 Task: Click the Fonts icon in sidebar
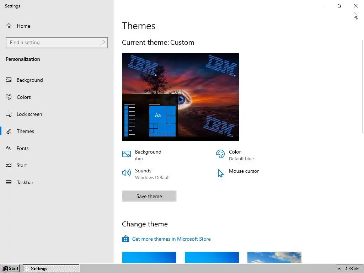(x=9, y=148)
